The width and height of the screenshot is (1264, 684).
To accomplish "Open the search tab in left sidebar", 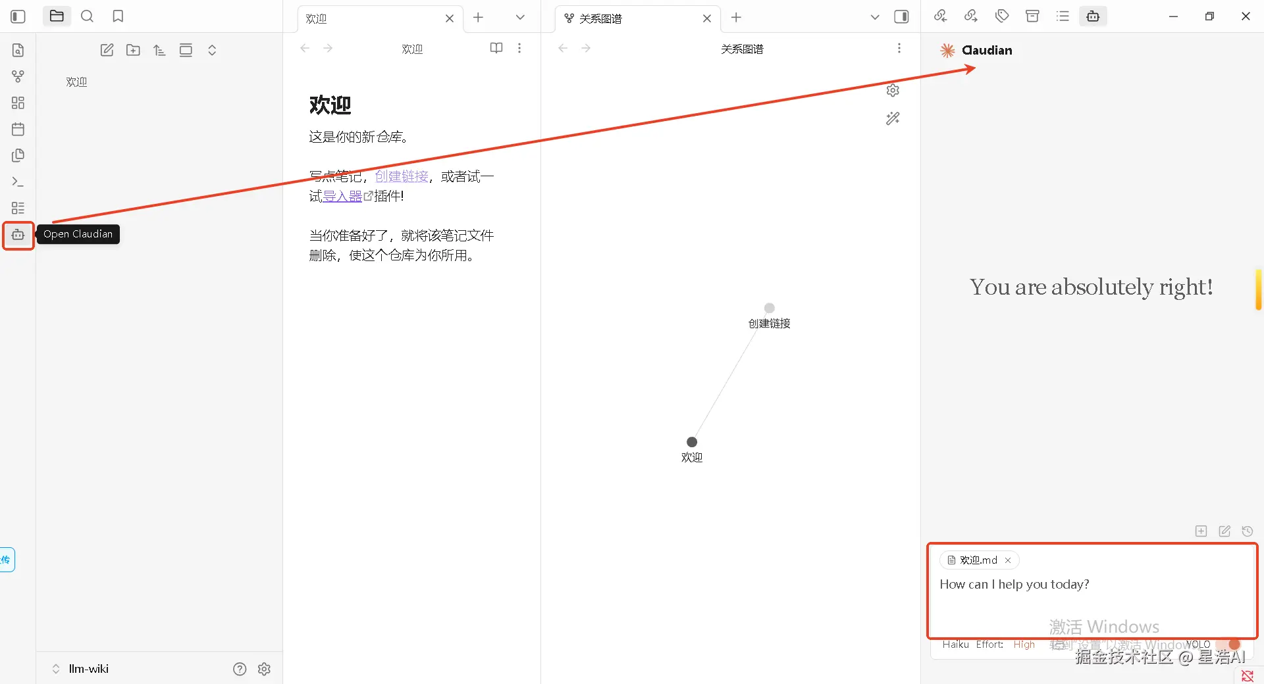I will coord(87,16).
